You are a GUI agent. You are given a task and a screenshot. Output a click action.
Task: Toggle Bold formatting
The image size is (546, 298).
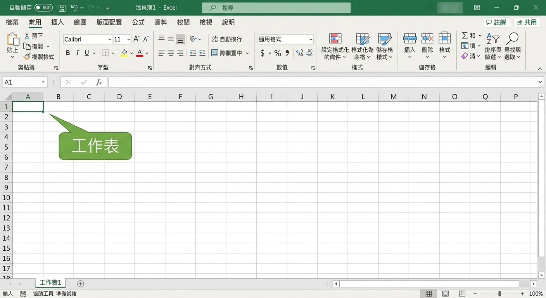tap(68, 53)
